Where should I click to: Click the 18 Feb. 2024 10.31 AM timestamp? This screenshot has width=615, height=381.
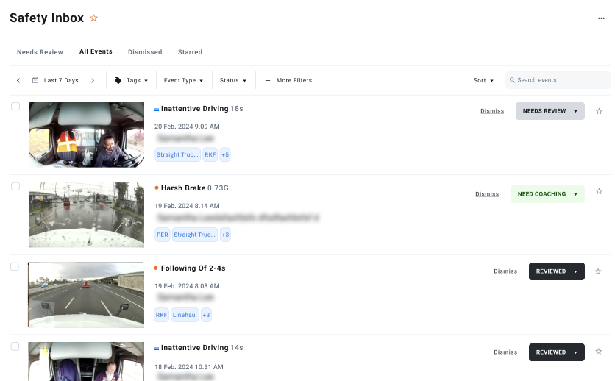tap(189, 367)
